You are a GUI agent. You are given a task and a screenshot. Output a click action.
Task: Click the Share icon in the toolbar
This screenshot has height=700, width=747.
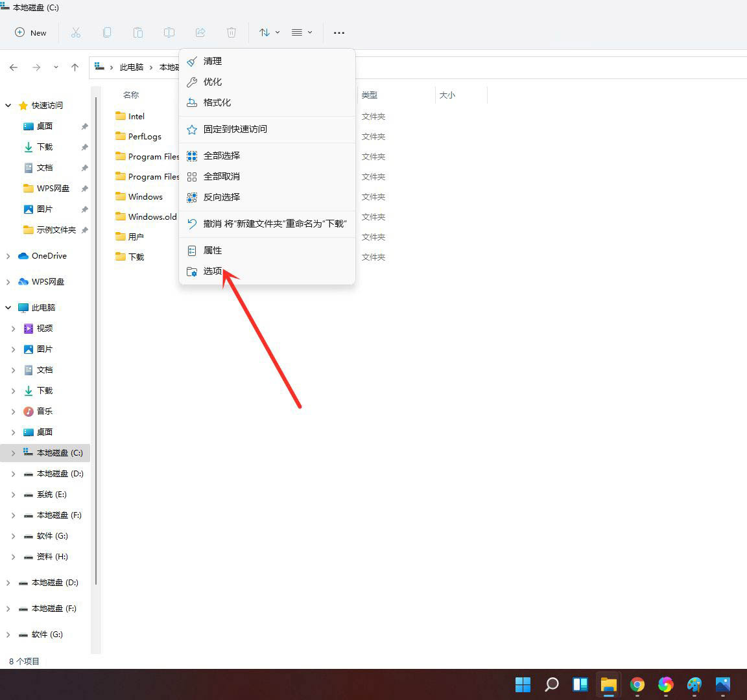pos(200,32)
